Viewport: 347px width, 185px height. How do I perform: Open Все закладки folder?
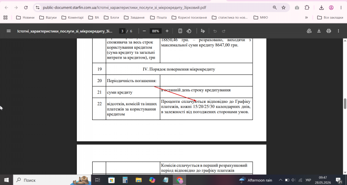click(330, 17)
